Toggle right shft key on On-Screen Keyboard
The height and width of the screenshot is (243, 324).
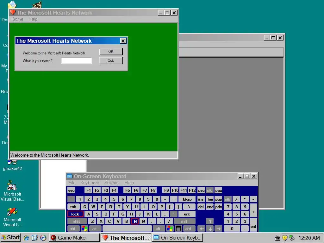(x=184, y=221)
